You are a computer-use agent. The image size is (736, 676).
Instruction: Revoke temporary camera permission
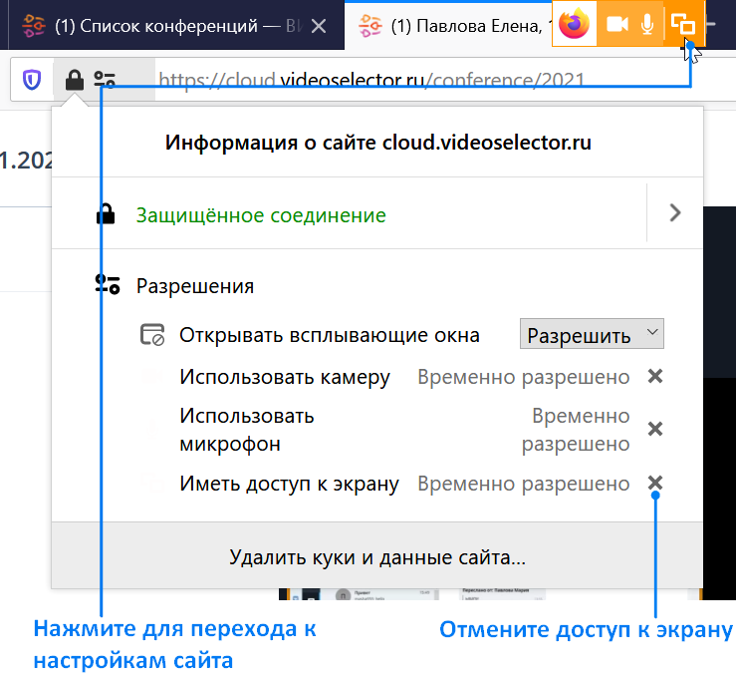click(654, 376)
